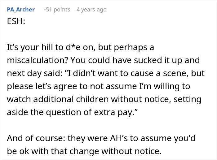Click the -51 points score label

[57, 10]
